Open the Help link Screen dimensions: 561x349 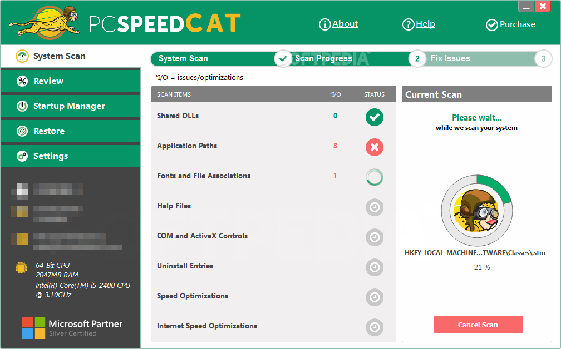(425, 23)
